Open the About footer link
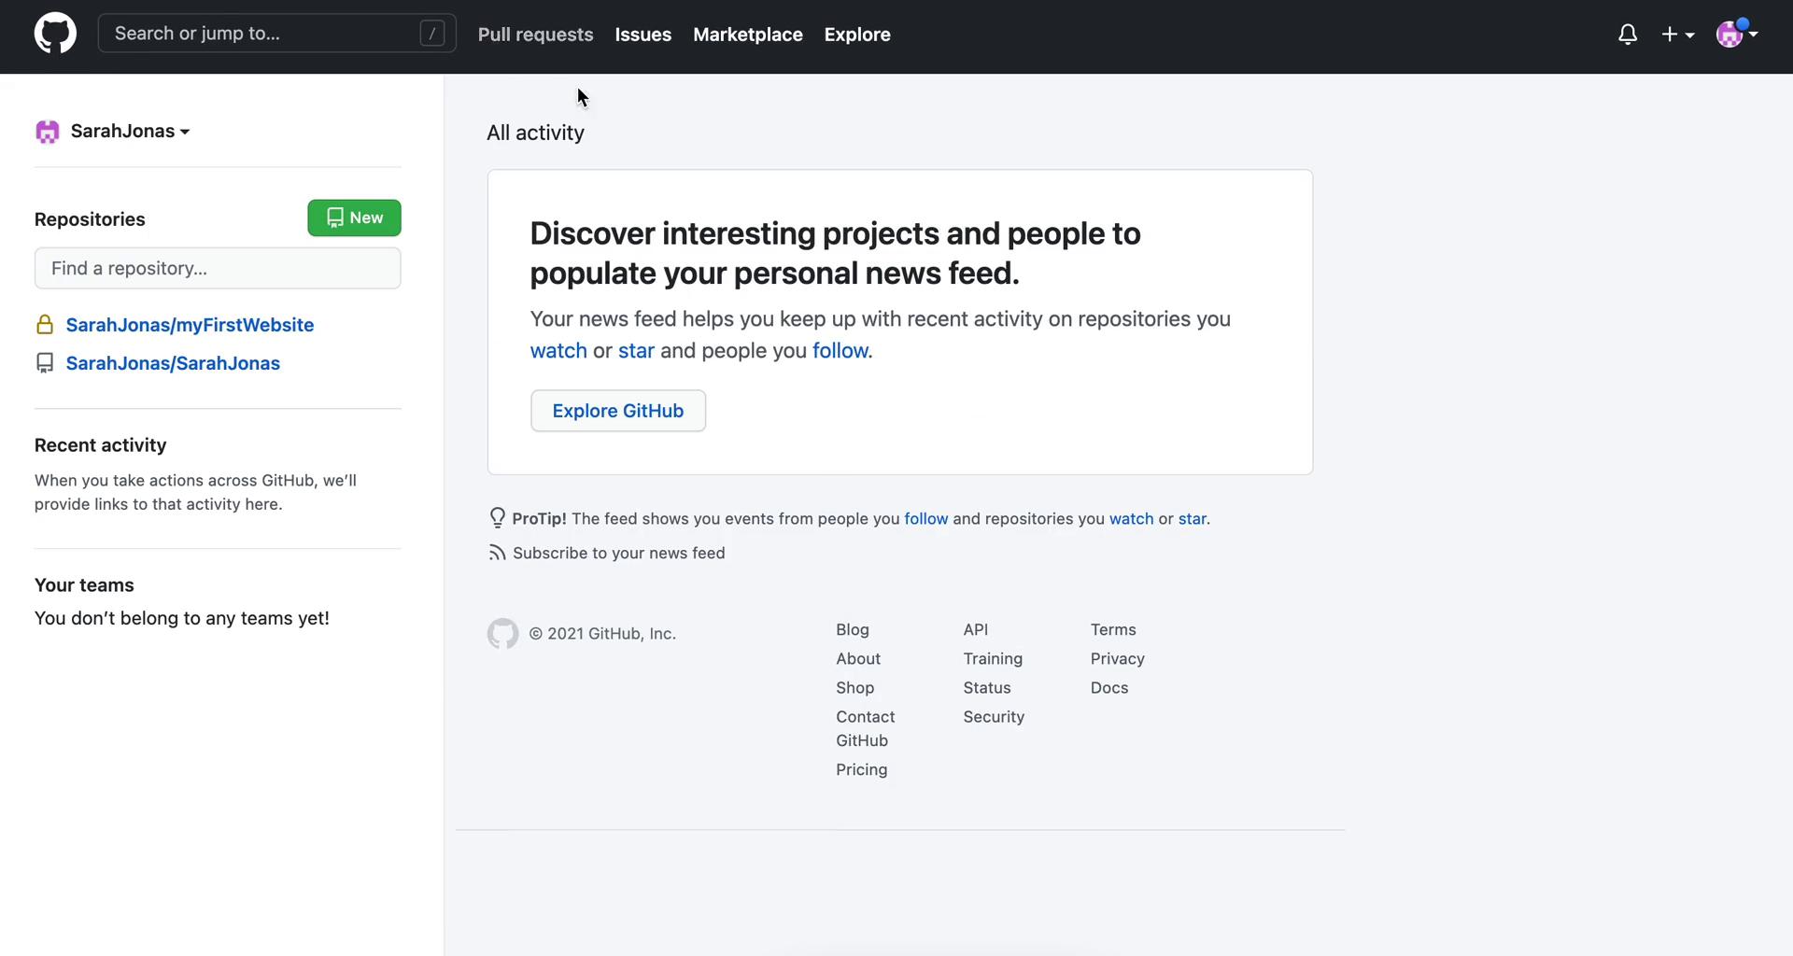The height and width of the screenshot is (956, 1793). pos(858,659)
